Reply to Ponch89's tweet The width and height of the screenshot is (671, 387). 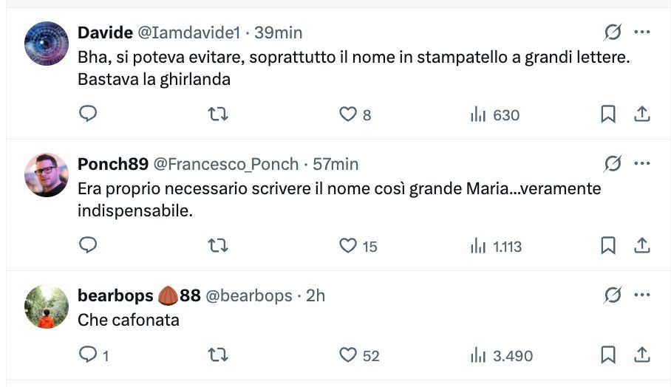[88, 245]
